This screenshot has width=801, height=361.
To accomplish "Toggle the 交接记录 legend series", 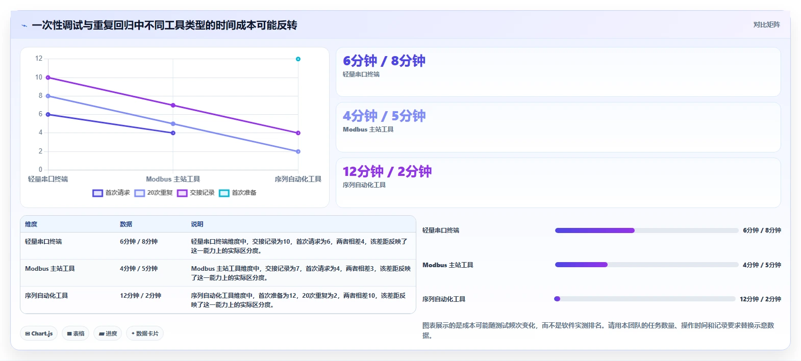I will pyautogui.click(x=195, y=193).
